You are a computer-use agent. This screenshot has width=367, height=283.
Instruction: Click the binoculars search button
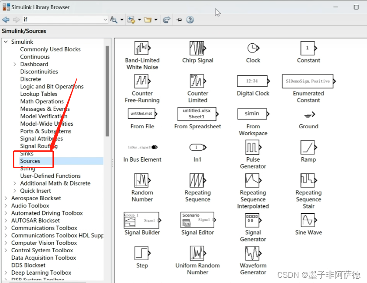[114, 20]
